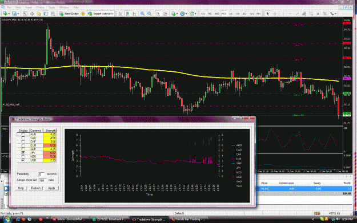This screenshot has height=223, width=357.
Task: Toggle the Expert Advisors button
Action: [101, 14]
